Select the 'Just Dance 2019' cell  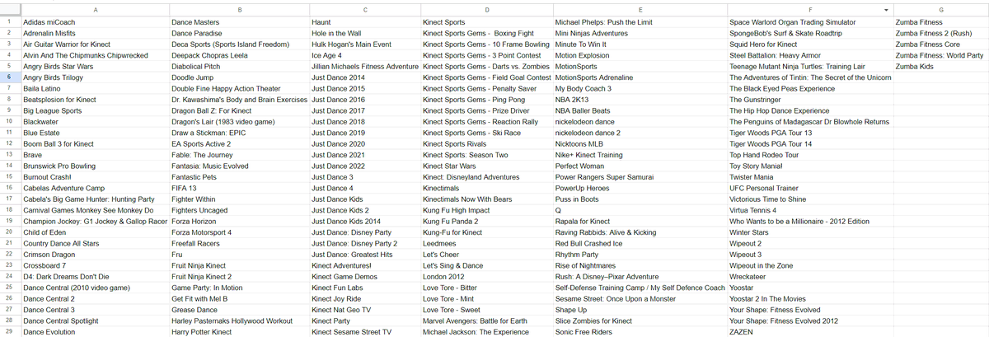click(365, 133)
